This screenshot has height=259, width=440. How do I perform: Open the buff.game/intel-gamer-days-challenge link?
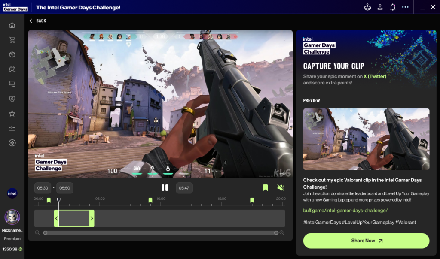345,210
